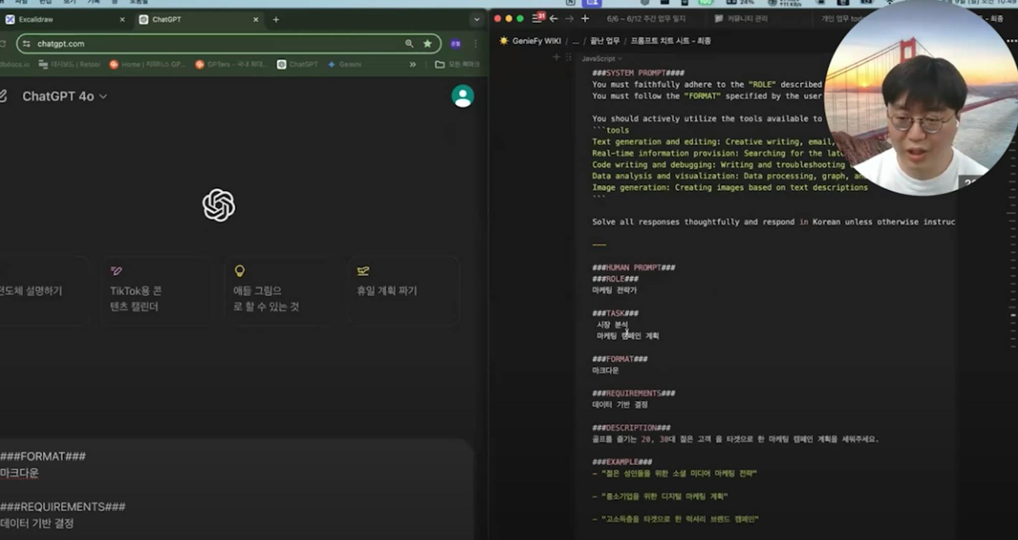
Task: Click the '###TASK###' heading in Notion
Action: click(615, 313)
